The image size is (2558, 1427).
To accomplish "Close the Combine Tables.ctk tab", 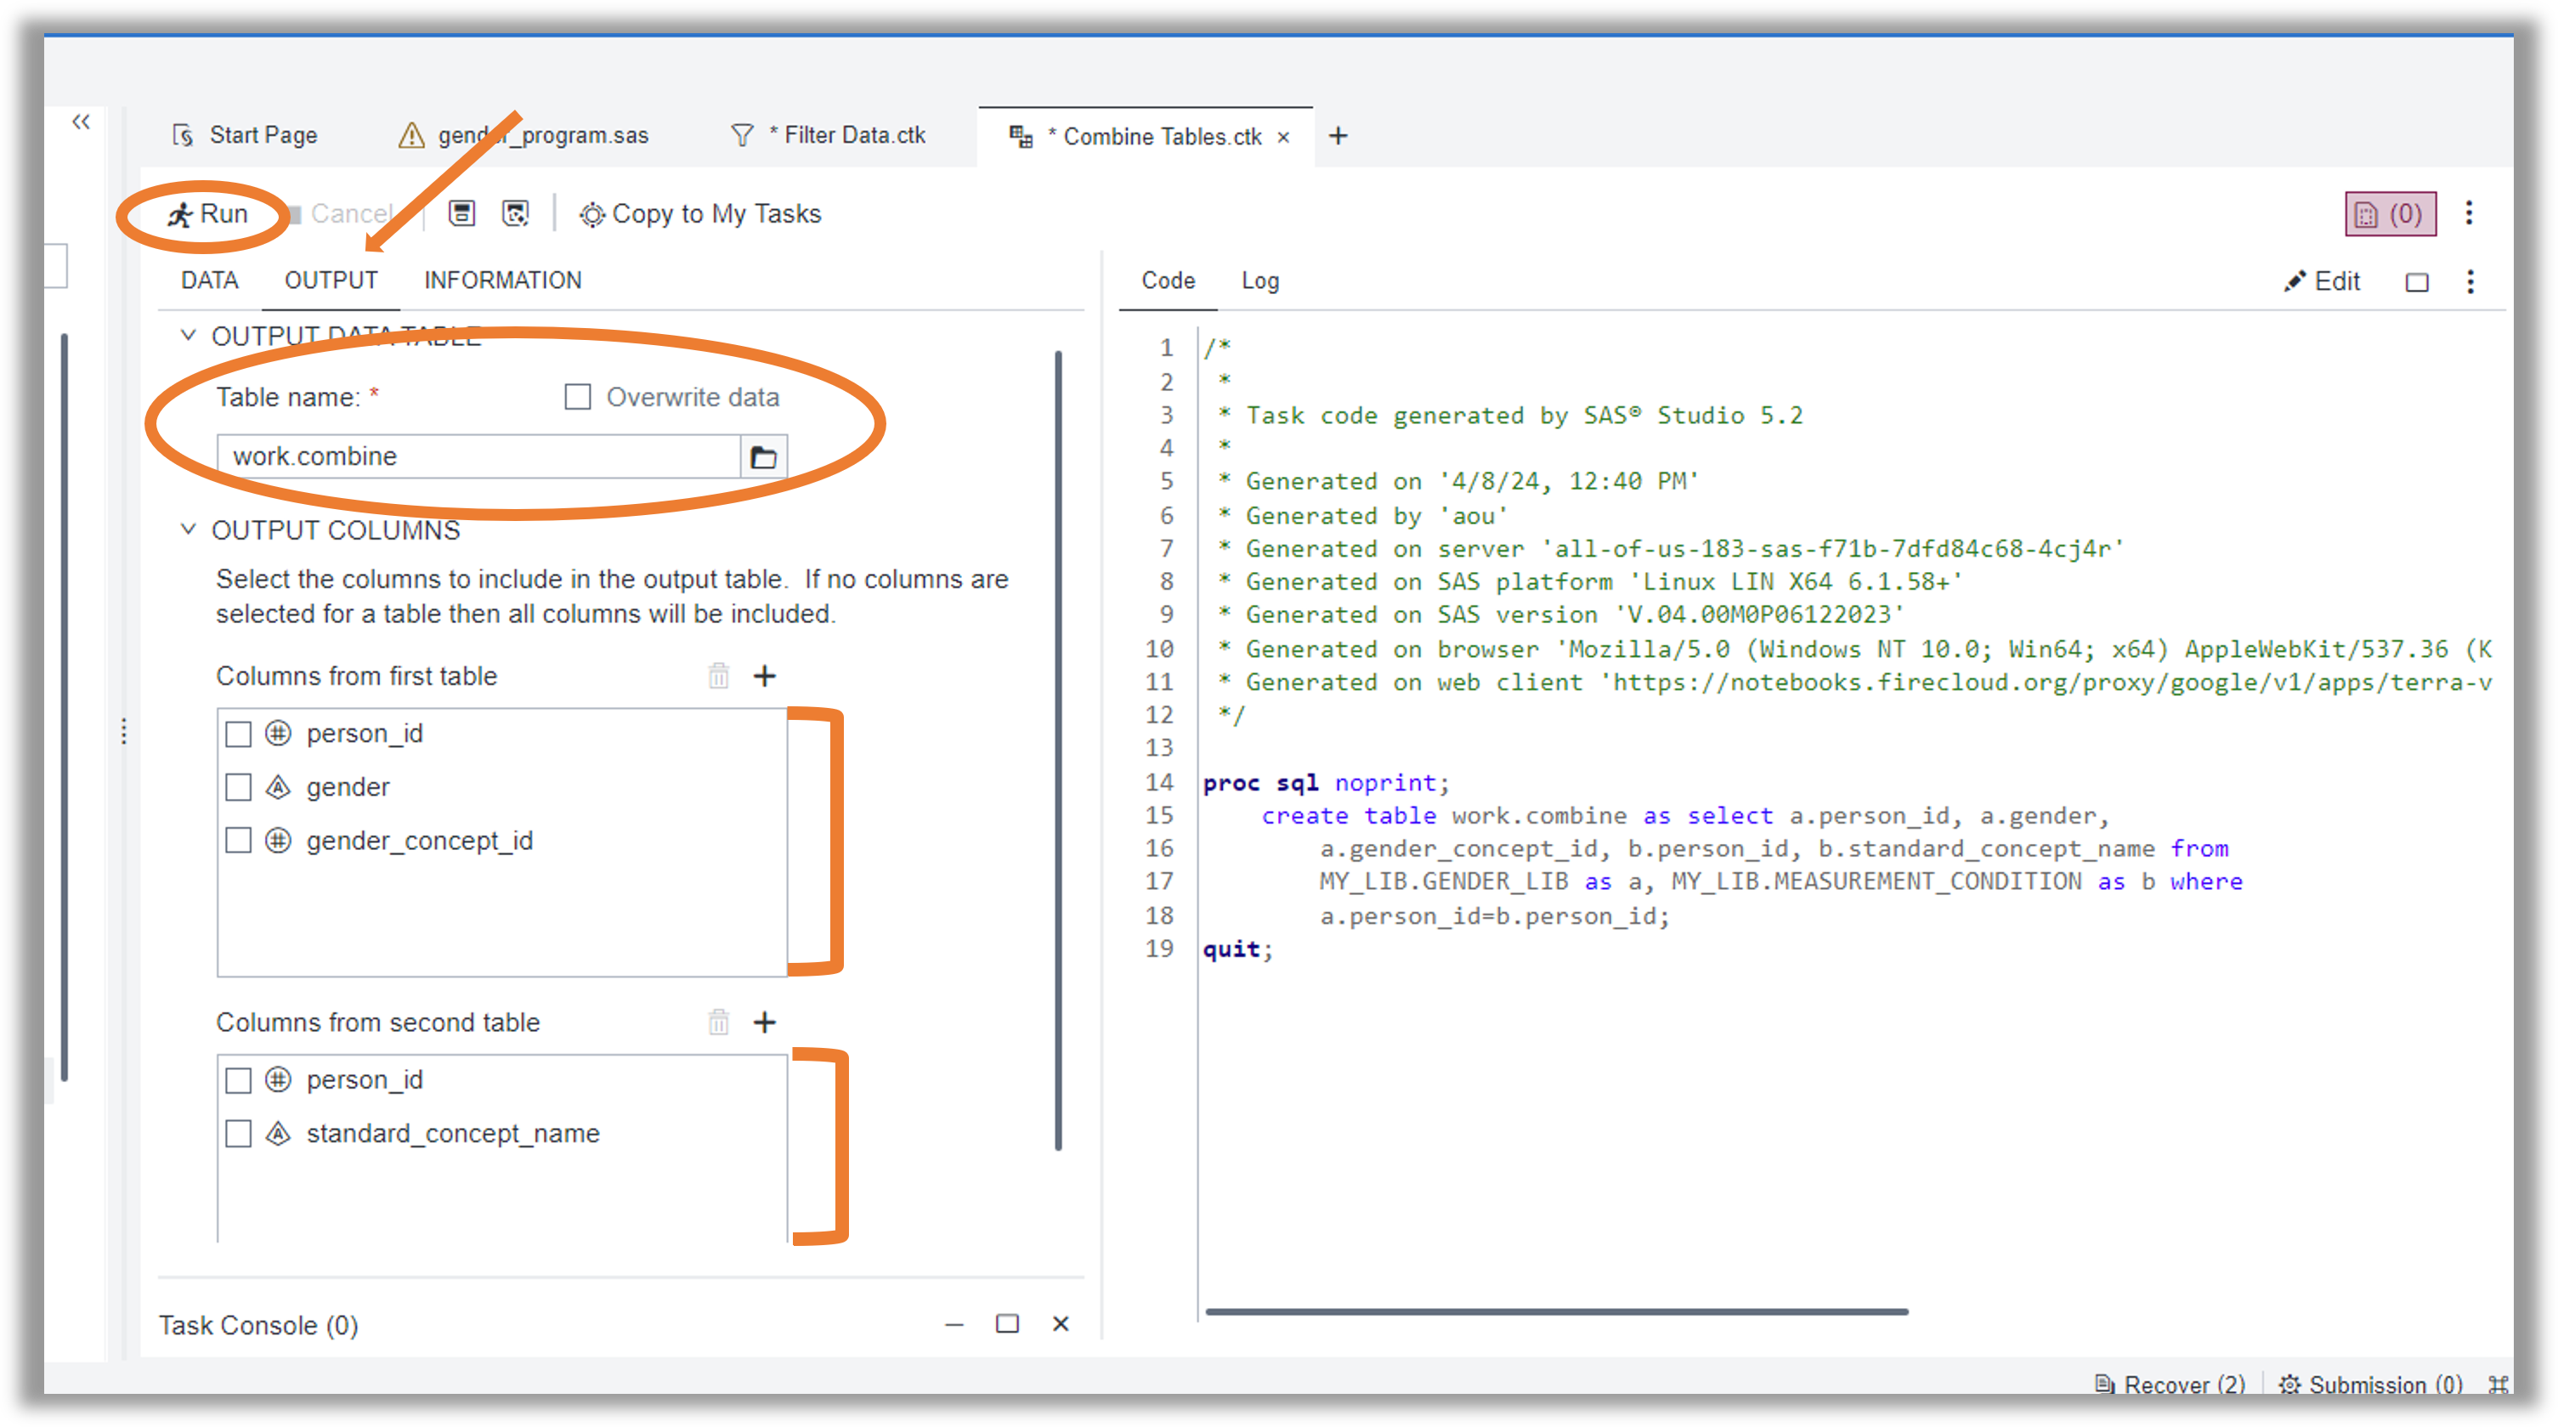I will tap(1283, 137).
